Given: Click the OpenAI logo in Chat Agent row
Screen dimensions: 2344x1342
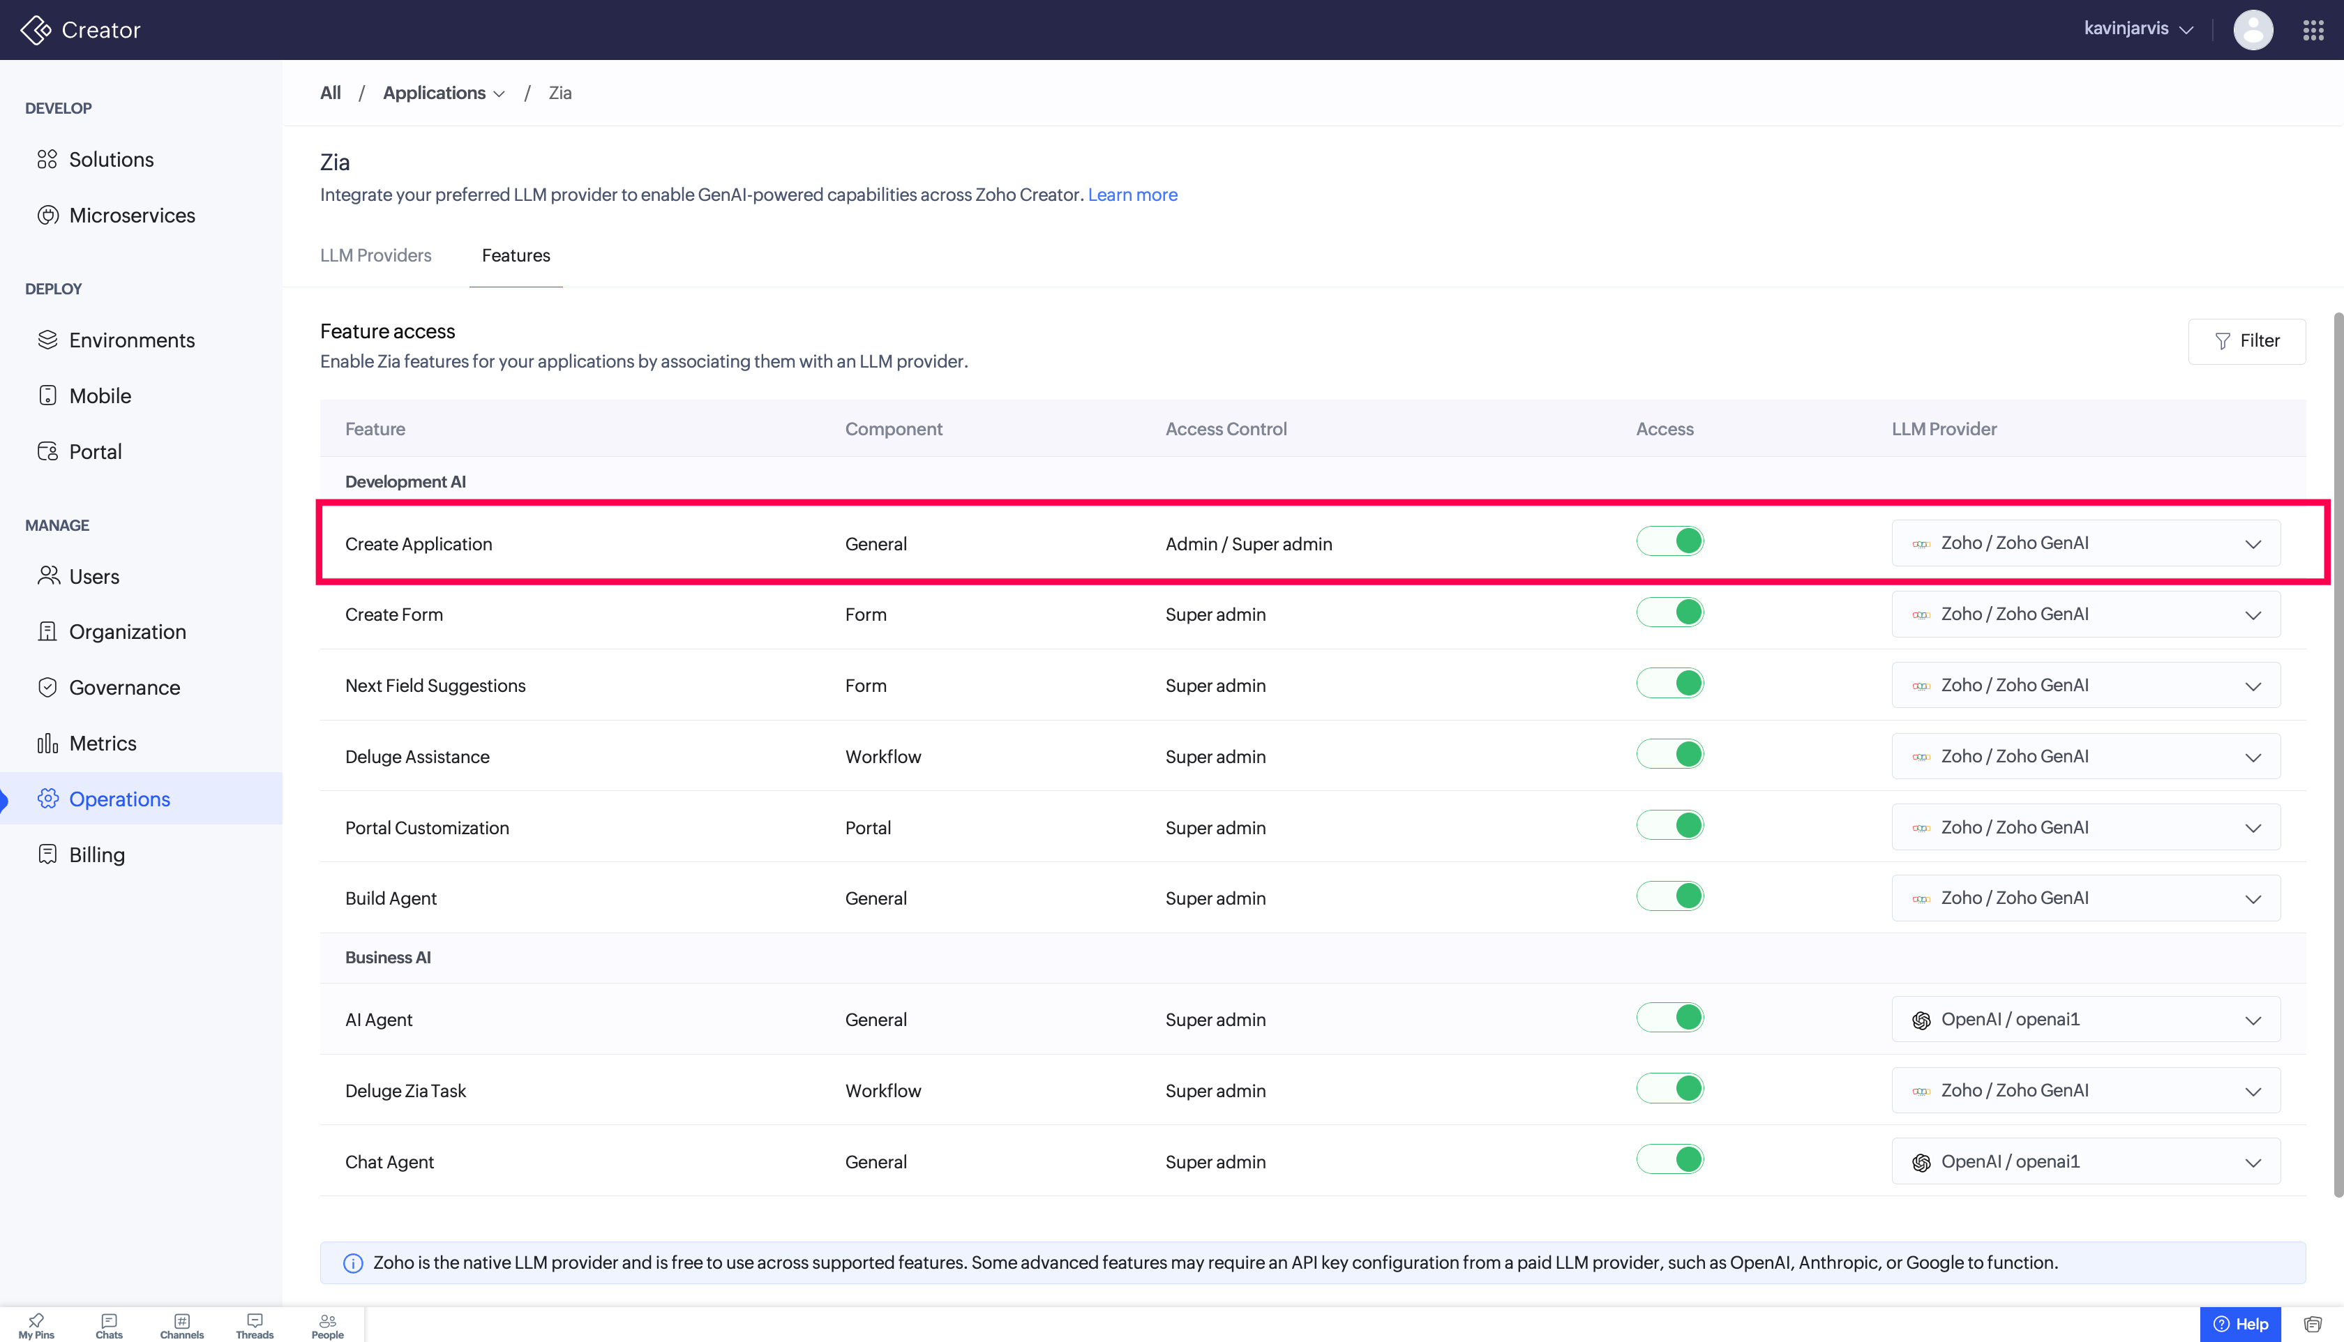Looking at the screenshot, I should pos(1921,1162).
